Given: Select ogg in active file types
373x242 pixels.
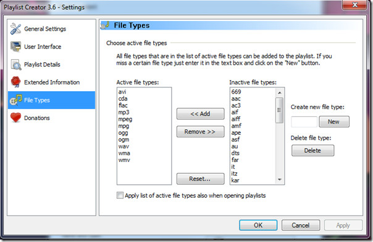Looking at the screenshot, I should (144, 132).
